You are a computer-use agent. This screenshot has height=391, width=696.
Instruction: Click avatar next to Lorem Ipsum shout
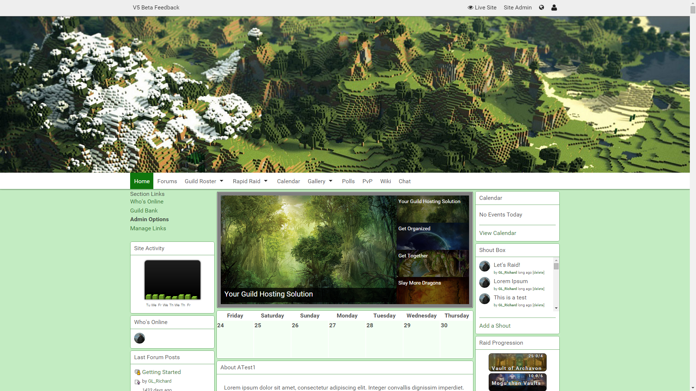485,282
